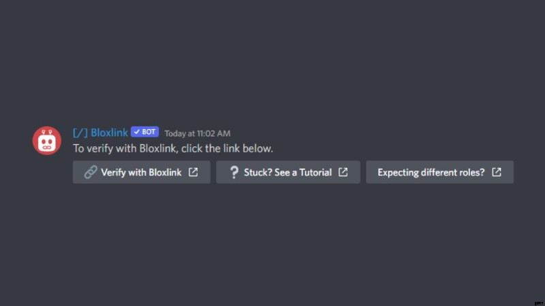Click the word Tutorial on the Stuck button
Viewport: 545px width, 306px height.
click(315, 173)
